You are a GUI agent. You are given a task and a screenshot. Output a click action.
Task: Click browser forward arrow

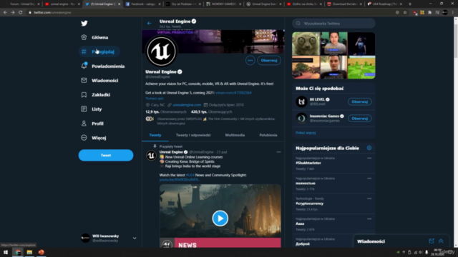(x=13, y=12)
